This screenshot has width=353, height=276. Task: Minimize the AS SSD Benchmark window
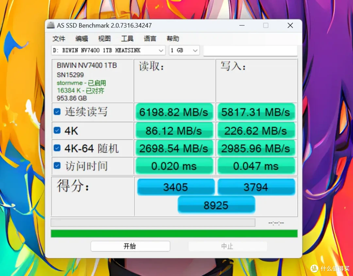(x=242, y=25)
